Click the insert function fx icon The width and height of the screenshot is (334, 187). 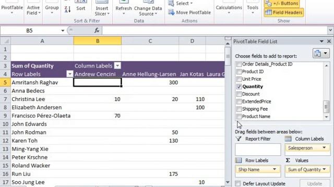coord(97,31)
